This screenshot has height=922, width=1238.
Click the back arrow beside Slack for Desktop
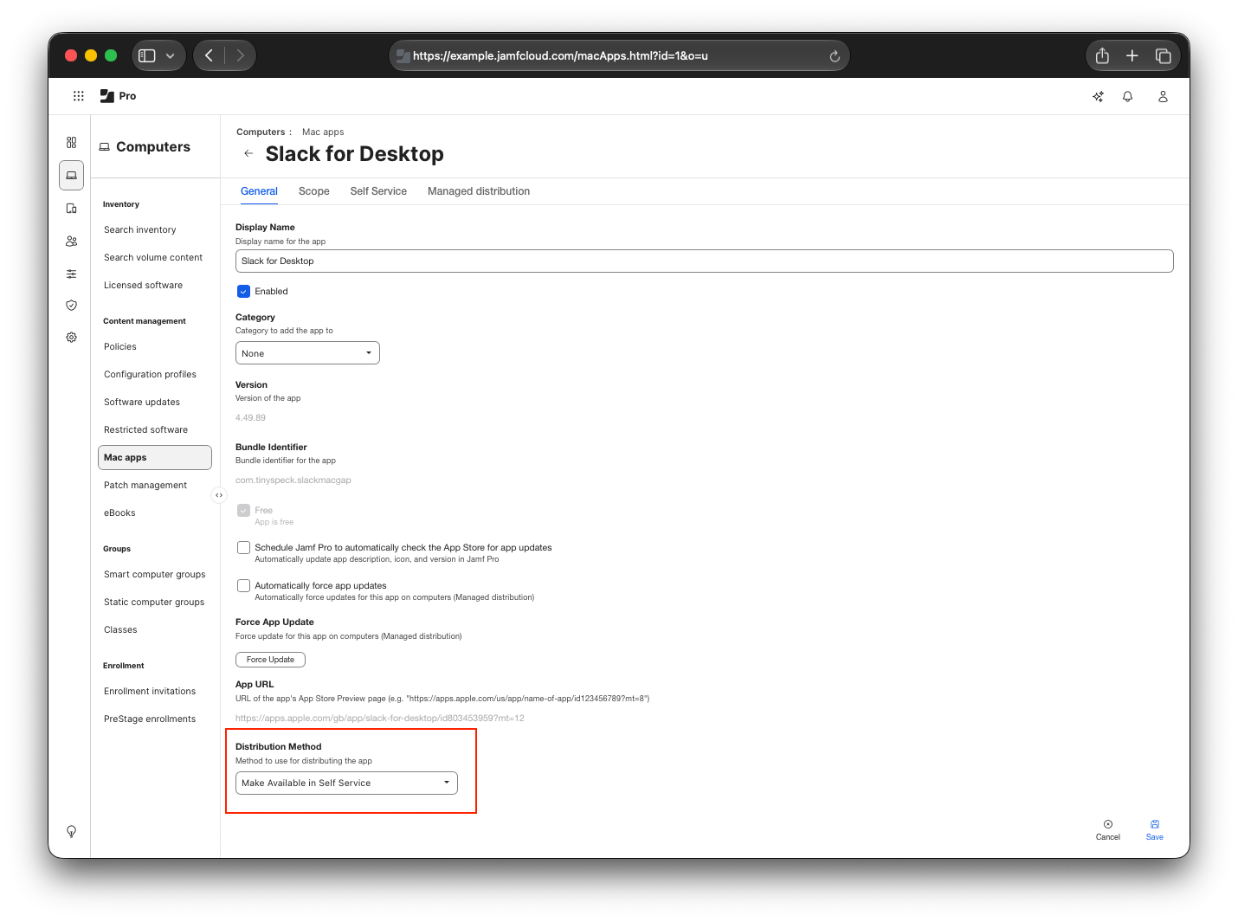pyautogui.click(x=248, y=153)
